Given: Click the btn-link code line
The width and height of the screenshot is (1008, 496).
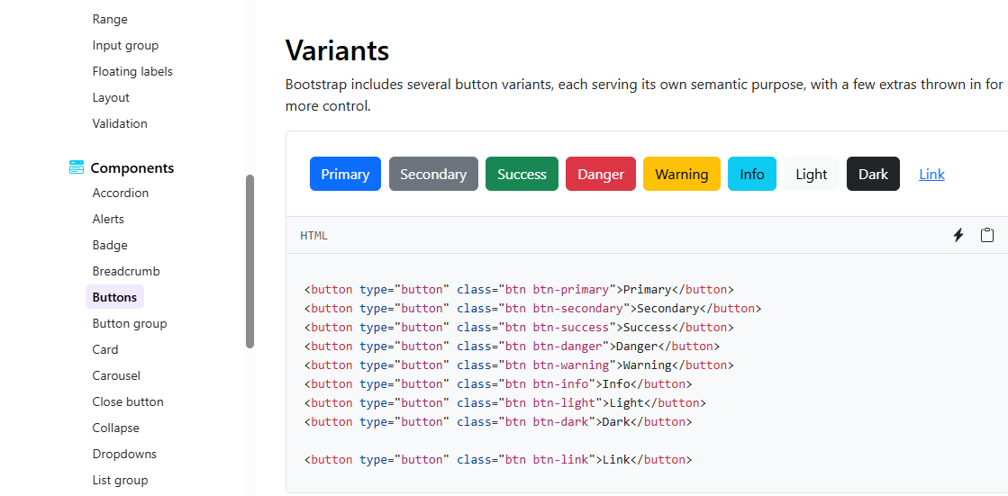Looking at the screenshot, I should pyautogui.click(x=498, y=460).
